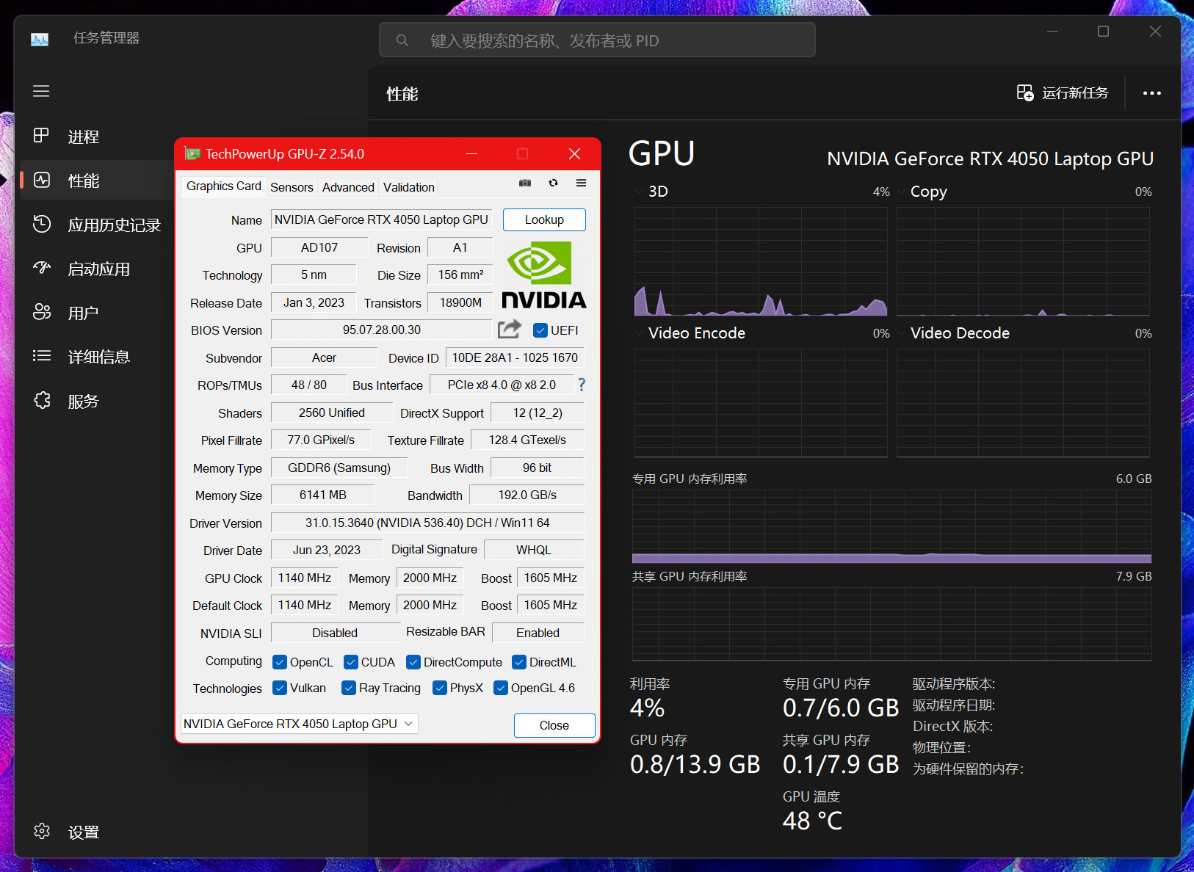Toggle the PhysX checkbox

pyautogui.click(x=439, y=688)
